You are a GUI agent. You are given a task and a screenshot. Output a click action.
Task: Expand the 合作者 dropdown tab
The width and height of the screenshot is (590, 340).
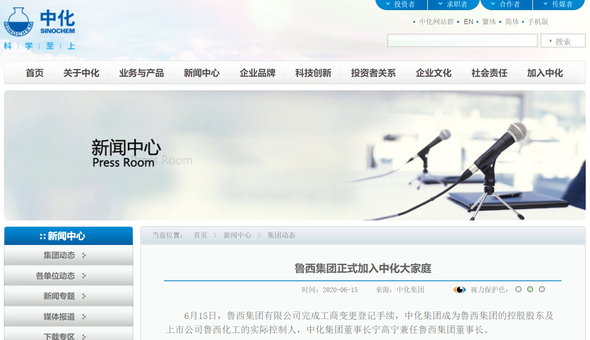coord(506,4)
